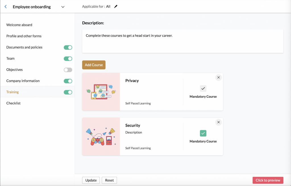This screenshot has height=186, width=291.
Task: Click the Applicable for : All label
Action: tap(96, 7)
